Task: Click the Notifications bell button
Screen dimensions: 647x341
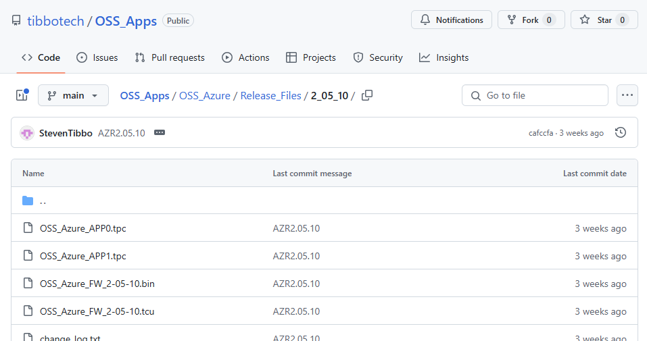Action: click(x=451, y=20)
